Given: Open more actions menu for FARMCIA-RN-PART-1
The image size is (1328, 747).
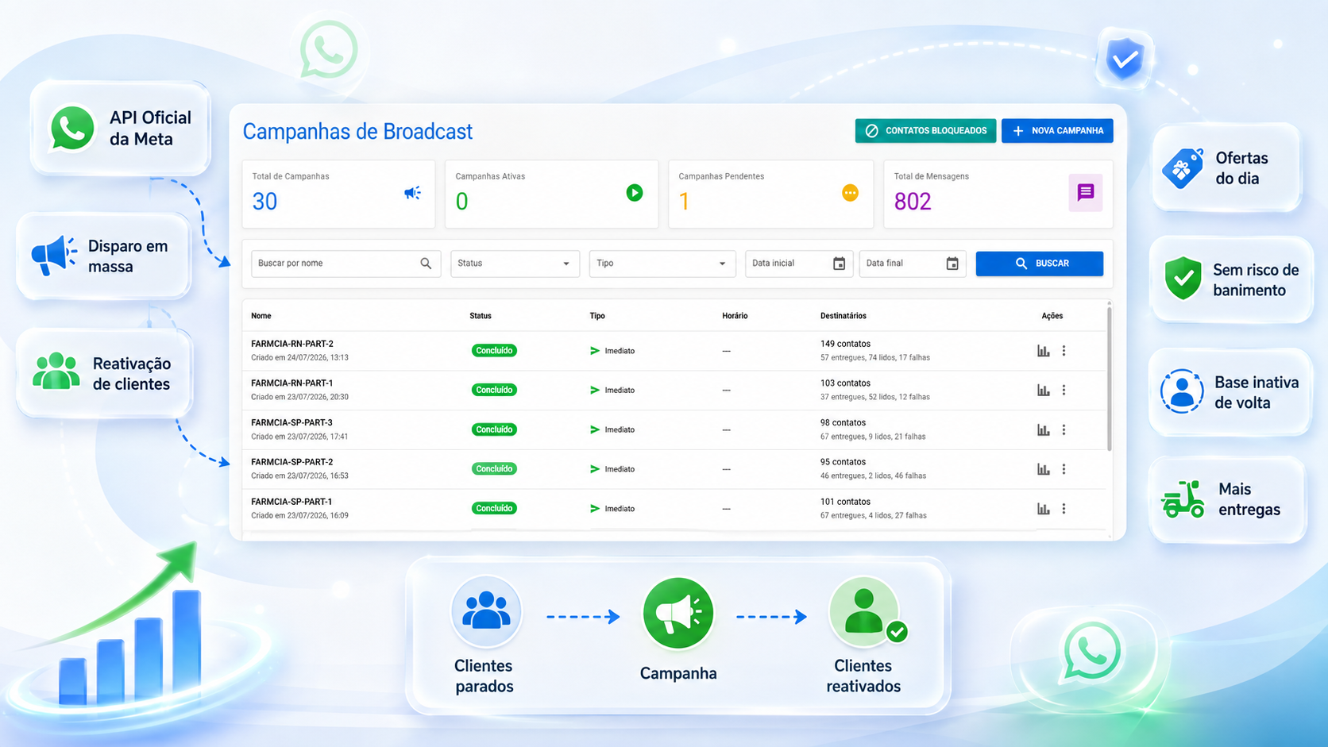Looking at the screenshot, I should (x=1064, y=391).
